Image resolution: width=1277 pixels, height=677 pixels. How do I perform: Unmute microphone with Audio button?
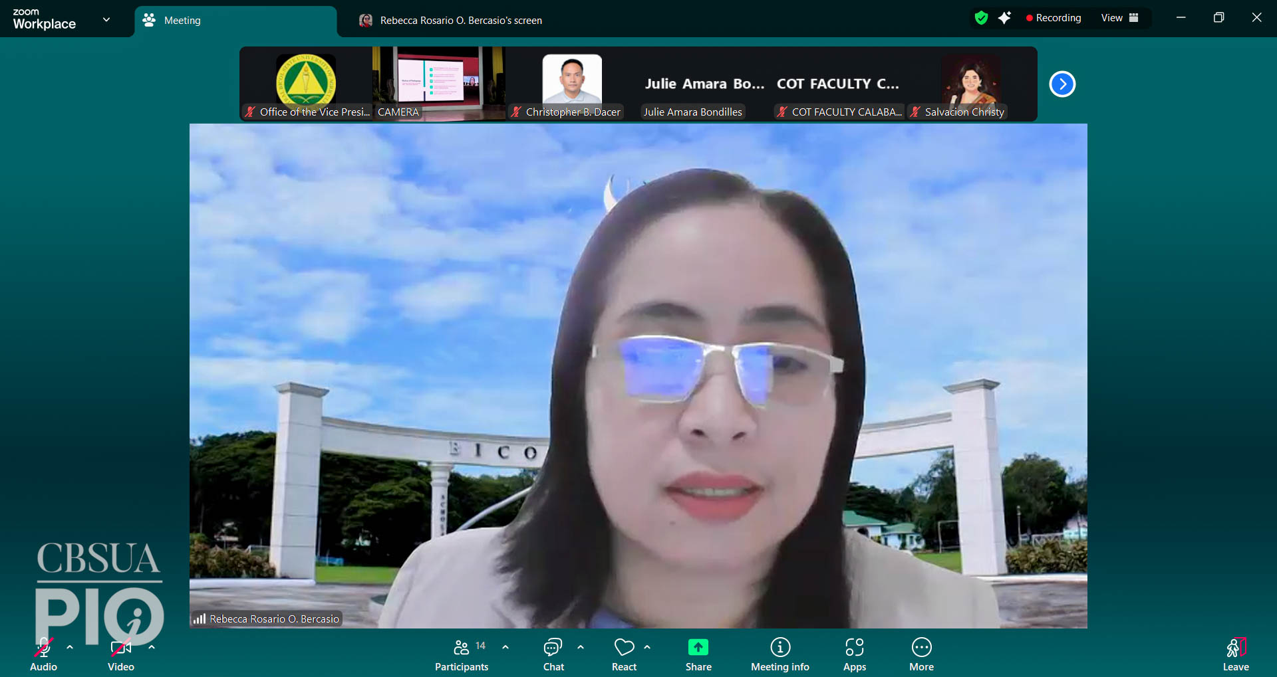(44, 654)
